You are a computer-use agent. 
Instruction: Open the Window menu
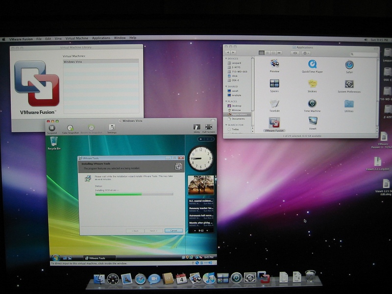click(120, 38)
